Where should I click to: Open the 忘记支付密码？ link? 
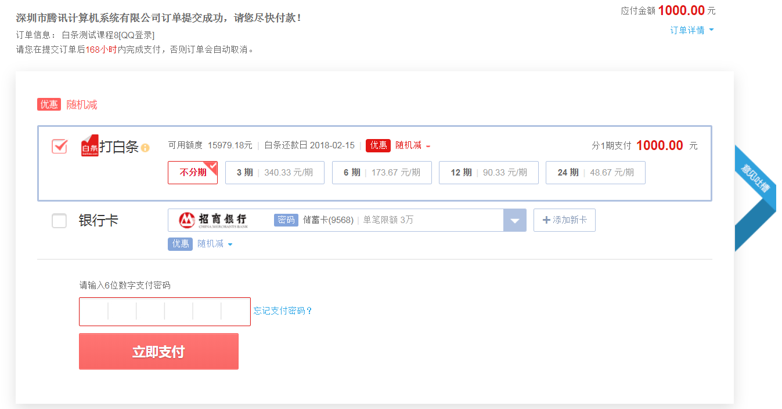[283, 311]
